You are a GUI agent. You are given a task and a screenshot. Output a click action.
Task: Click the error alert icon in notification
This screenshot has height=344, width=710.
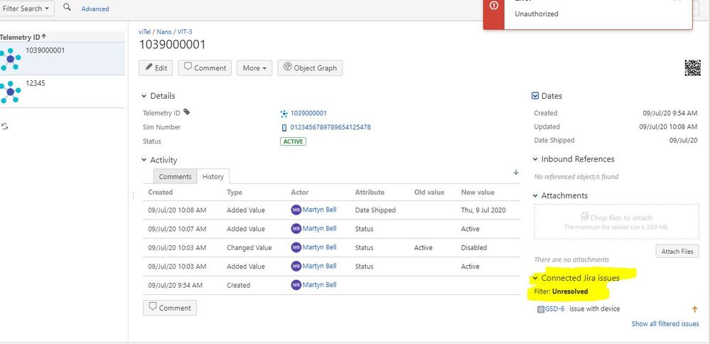click(x=494, y=6)
